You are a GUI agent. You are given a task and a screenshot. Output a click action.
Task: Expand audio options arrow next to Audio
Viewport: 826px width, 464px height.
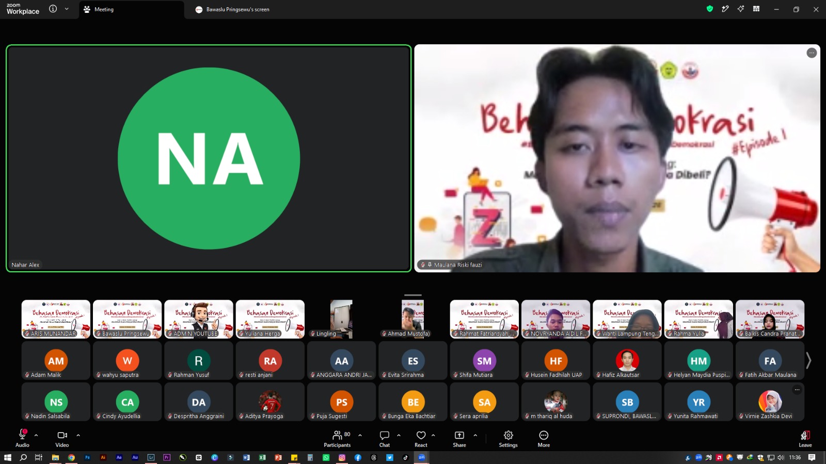click(x=36, y=435)
